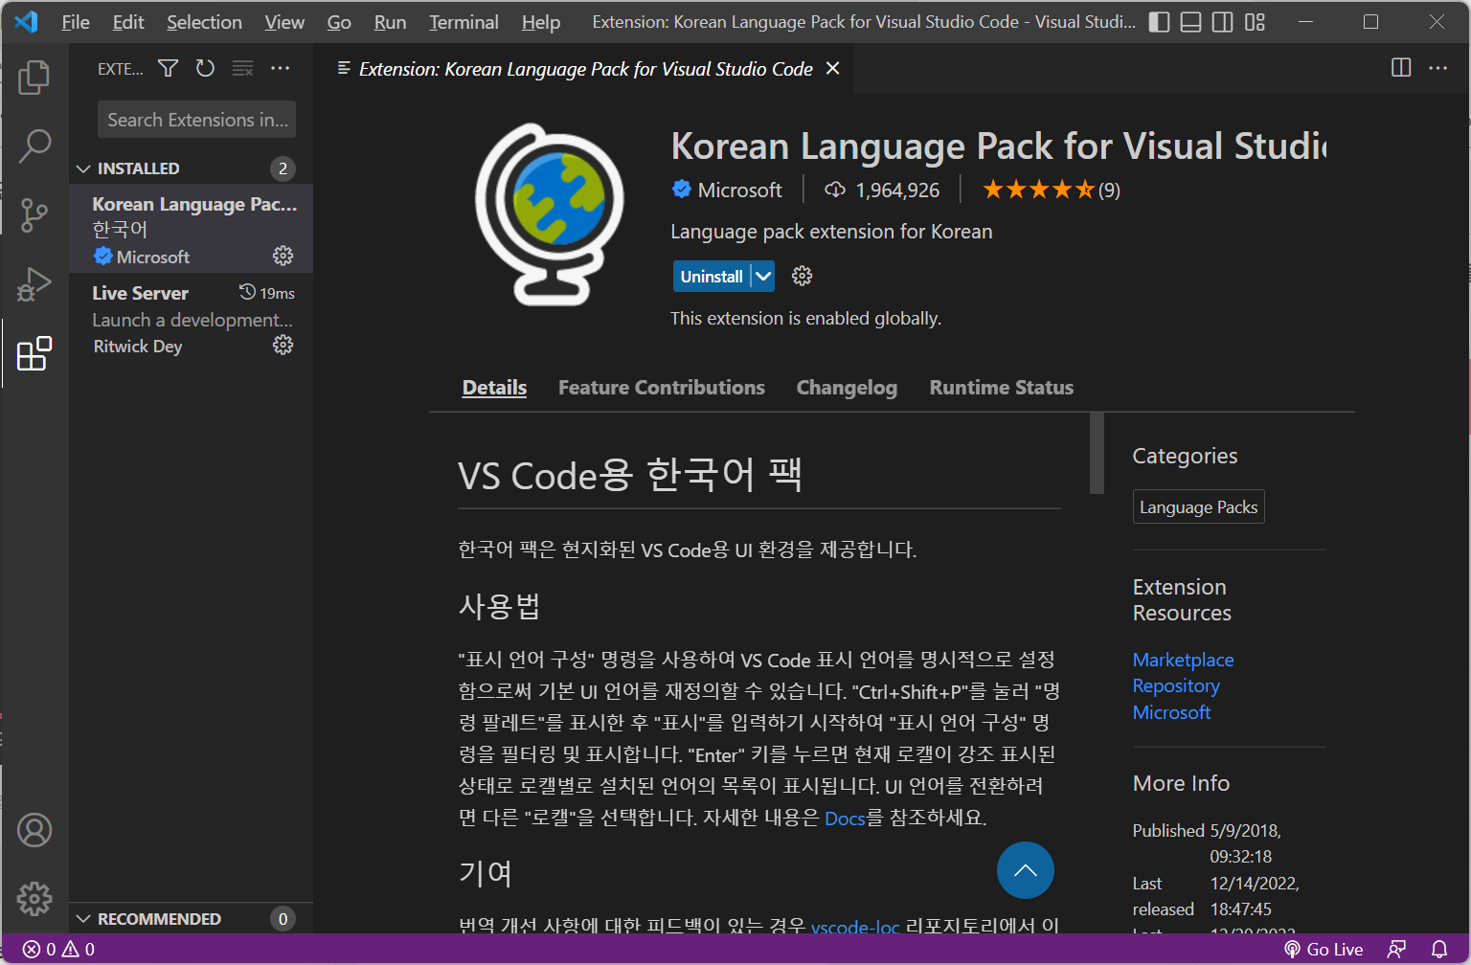1471x965 pixels.
Task: Open the Repository resource link
Action: pos(1176,685)
